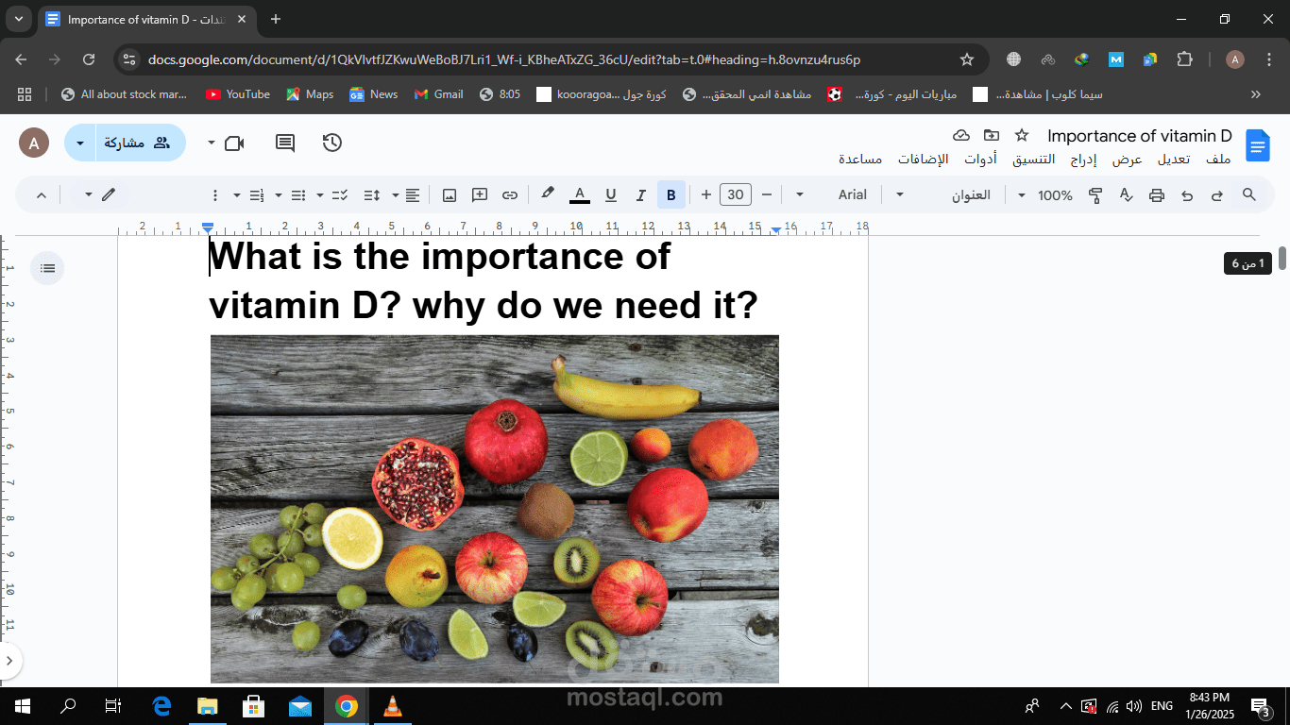Open the comments history speech-bubble icon
This screenshot has width=1290, height=725.
pyautogui.click(x=285, y=143)
